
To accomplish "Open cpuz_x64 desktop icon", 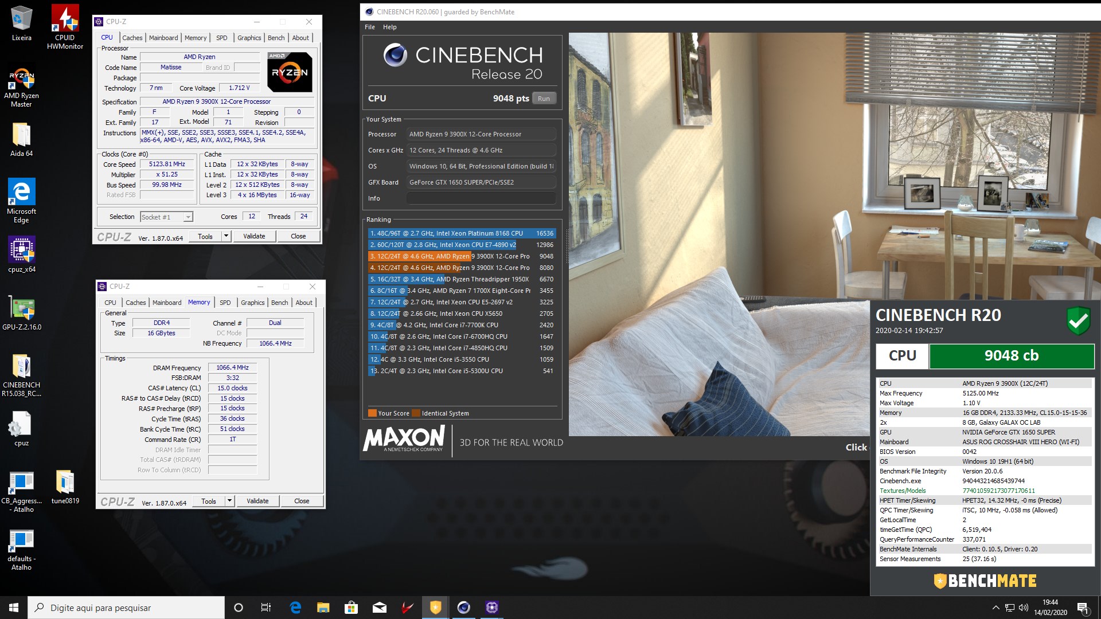I will tap(21, 254).
